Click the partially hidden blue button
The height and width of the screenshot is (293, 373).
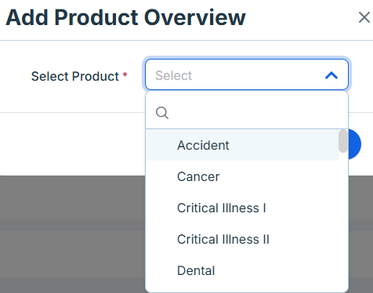pos(355,144)
